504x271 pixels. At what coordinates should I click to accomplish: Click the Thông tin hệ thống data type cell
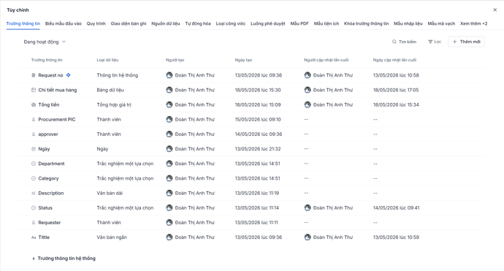coord(118,75)
